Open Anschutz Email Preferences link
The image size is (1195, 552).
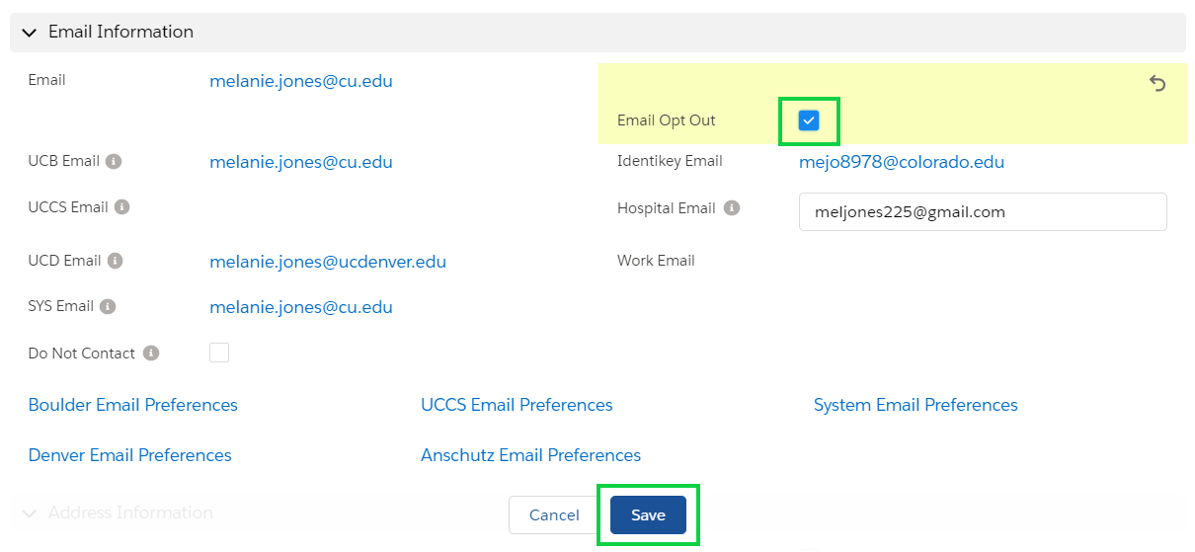coord(530,455)
